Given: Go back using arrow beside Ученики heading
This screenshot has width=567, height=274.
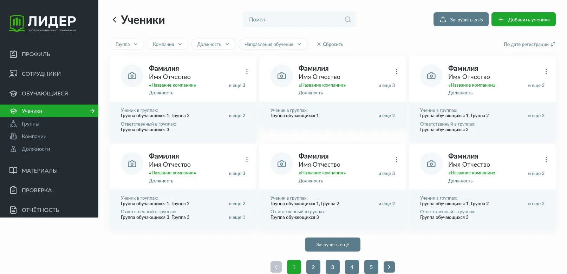Looking at the screenshot, I should coord(115,20).
